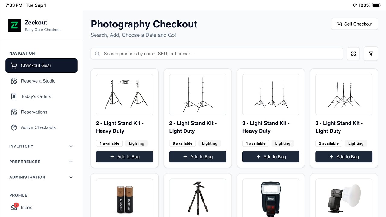Open the Duracell batteries product image
Viewport: 386px width, 217px height.
click(x=125, y=198)
